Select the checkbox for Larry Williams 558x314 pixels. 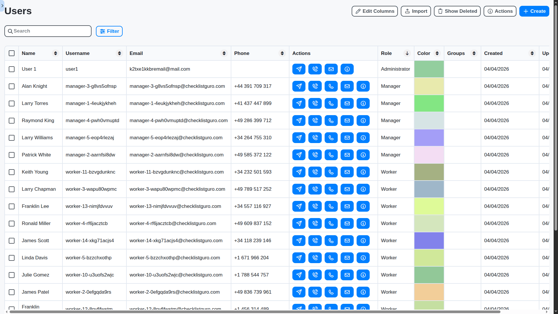pos(12,138)
